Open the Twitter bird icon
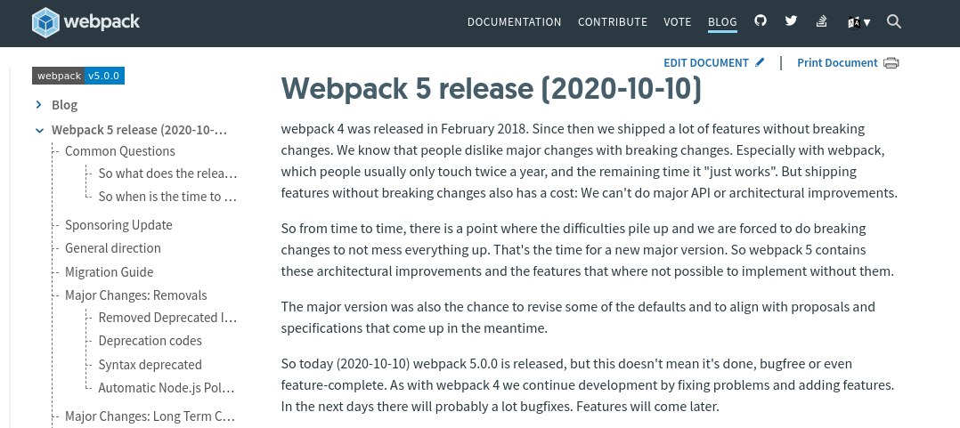 click(791, 21)
